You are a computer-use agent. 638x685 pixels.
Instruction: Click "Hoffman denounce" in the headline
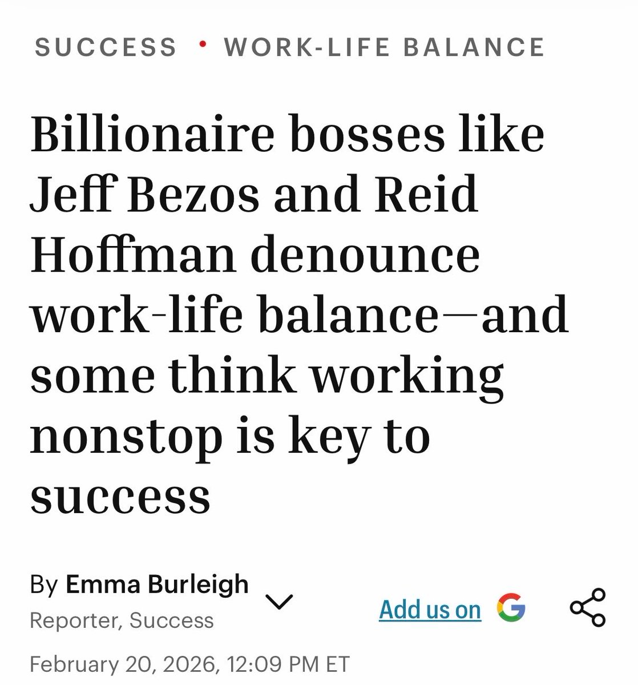[255, 256]
